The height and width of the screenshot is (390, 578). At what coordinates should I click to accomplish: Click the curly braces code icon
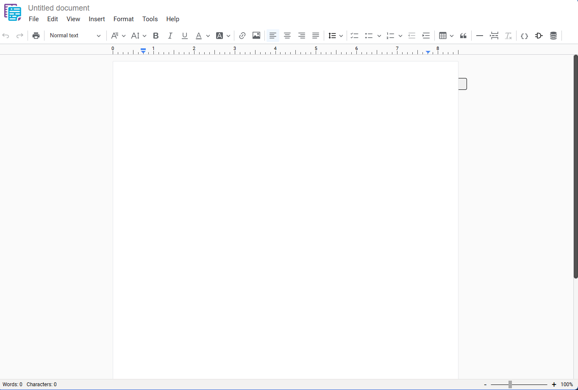pos(525,36)
